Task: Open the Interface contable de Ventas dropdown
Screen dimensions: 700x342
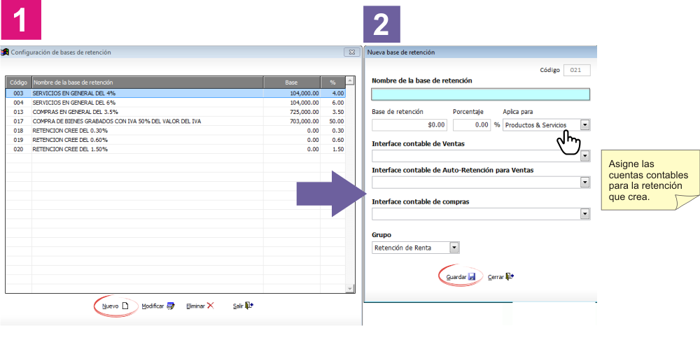Action: [584, 156]
